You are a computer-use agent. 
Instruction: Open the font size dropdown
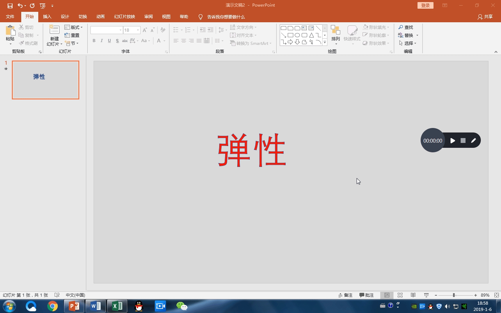138,30
